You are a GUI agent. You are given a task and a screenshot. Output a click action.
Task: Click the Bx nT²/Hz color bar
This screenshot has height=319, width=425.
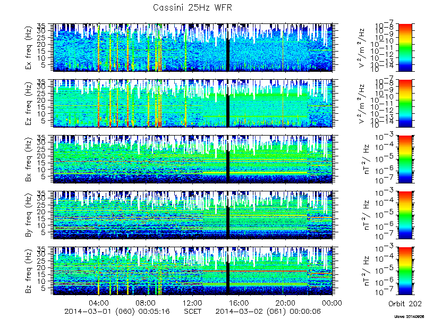(405, 159)
